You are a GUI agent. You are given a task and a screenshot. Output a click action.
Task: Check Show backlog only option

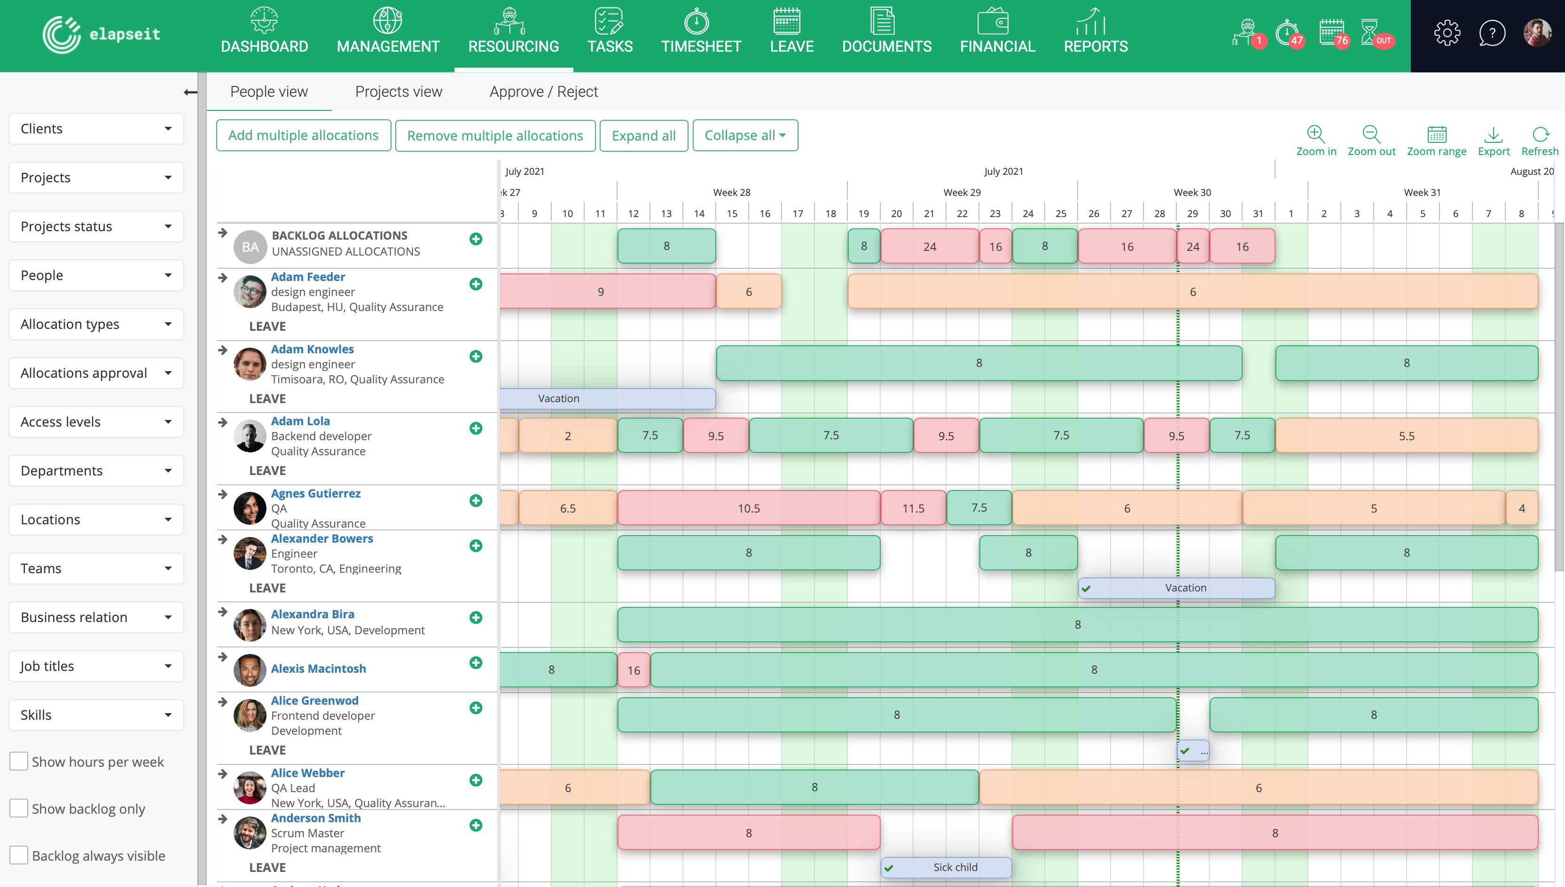[19, 808]
